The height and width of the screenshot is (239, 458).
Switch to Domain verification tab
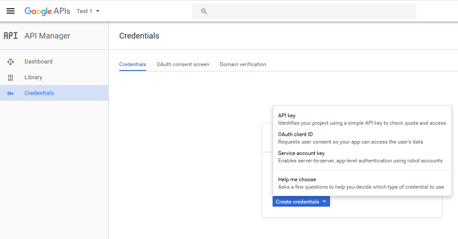click(x=243, y=64)
